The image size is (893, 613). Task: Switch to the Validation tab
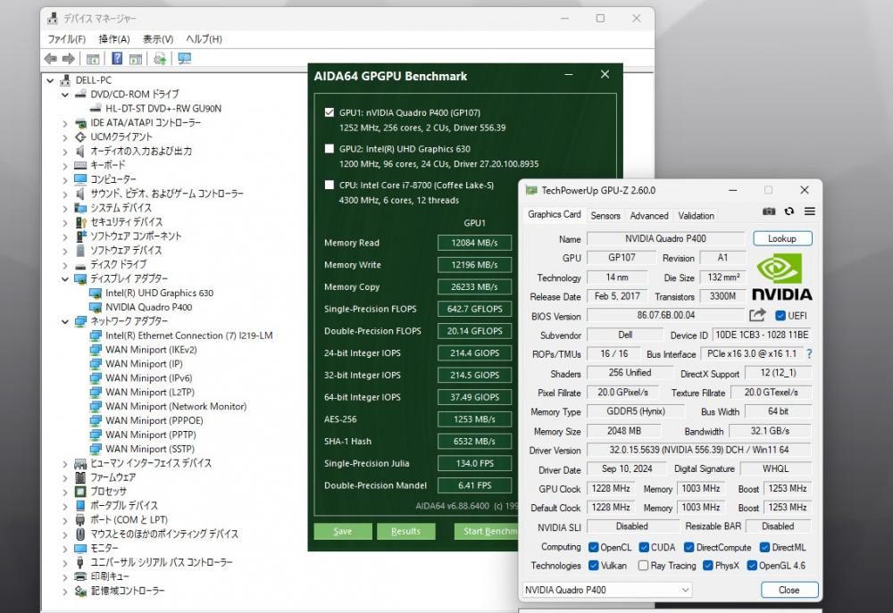pyautogui.click(x=696, y=215)
